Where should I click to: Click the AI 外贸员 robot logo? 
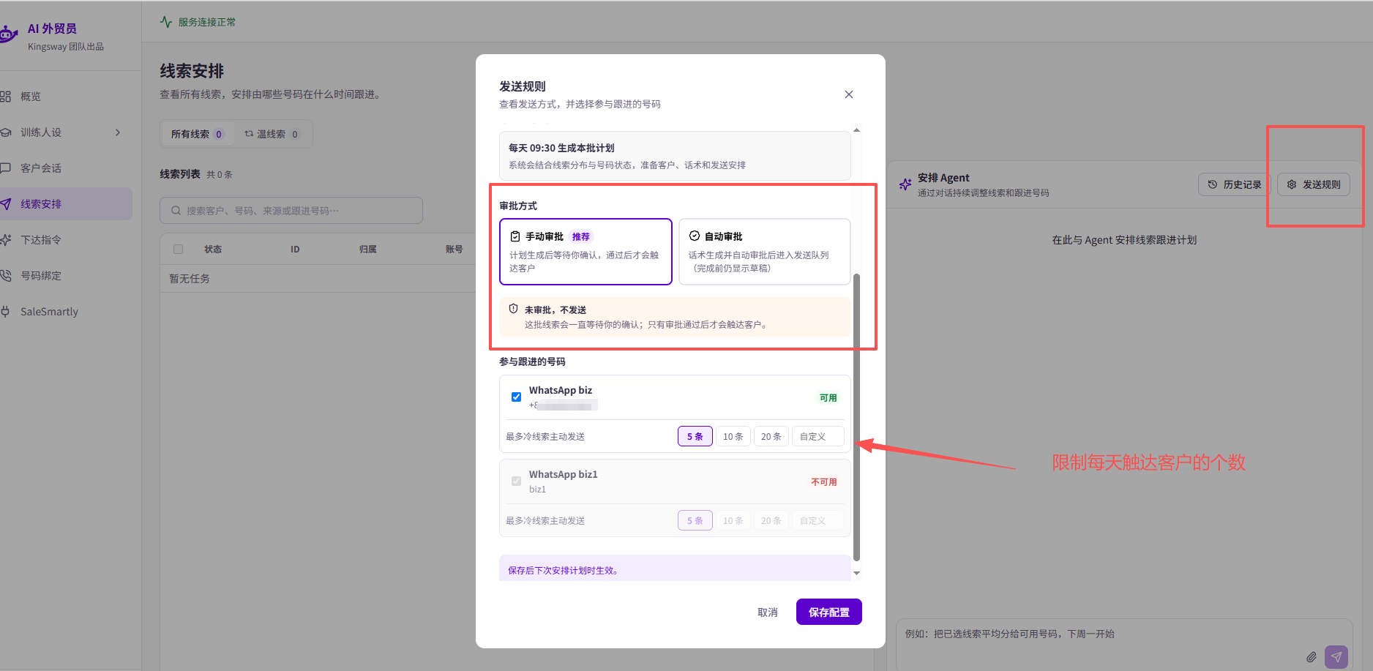click(7, 34)
